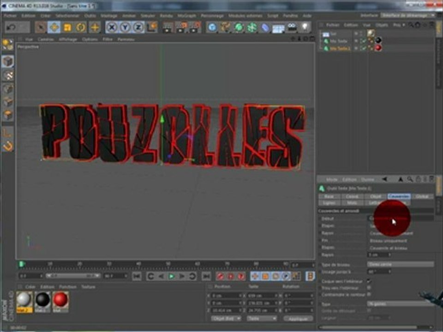Switch to the Global tab
443x332 pixels.
click(x=422, y=196)
